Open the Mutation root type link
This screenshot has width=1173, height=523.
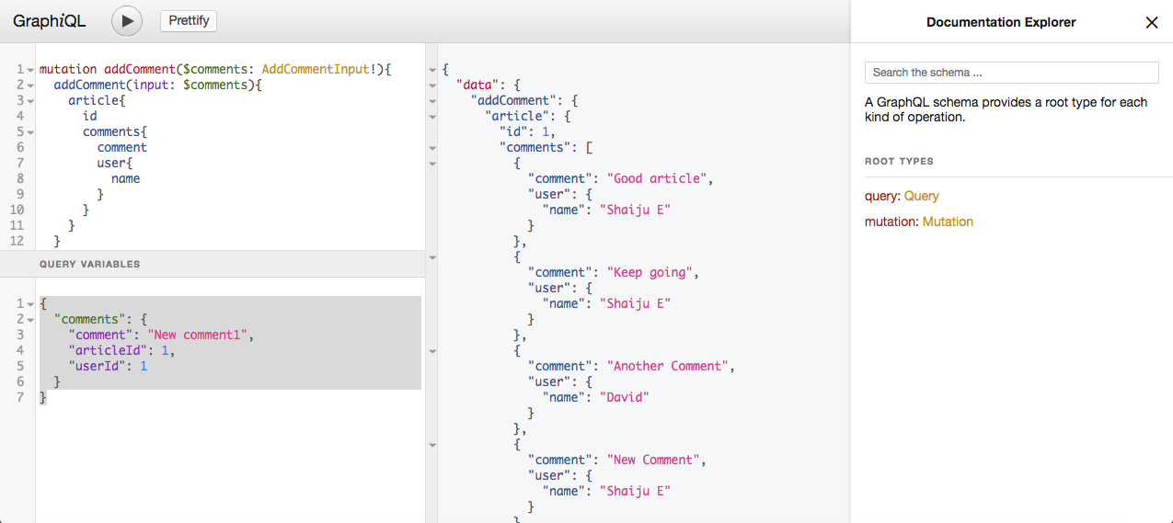pos(948,222)
